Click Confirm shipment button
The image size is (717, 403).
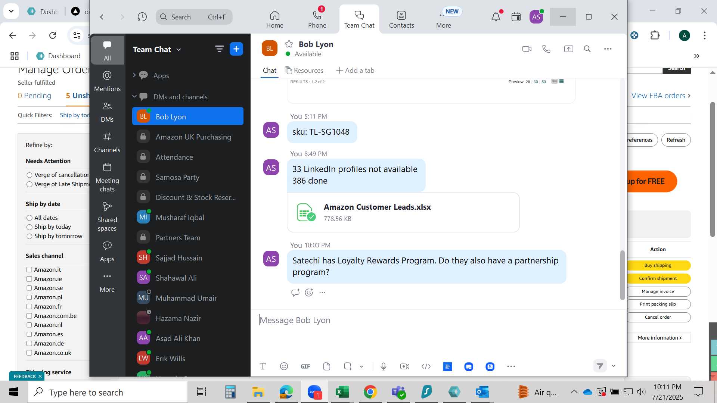click(658, 278)
